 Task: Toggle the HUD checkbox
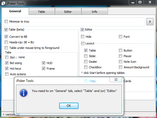tap(43, 63)
